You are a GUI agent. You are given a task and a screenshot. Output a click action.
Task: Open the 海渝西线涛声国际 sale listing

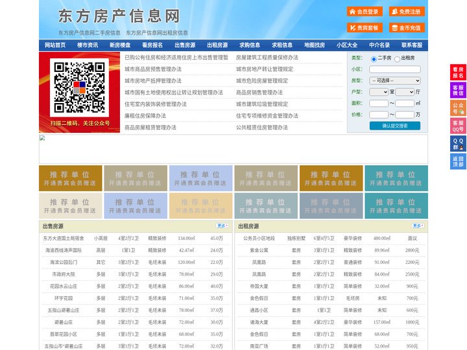click(64, 250)
